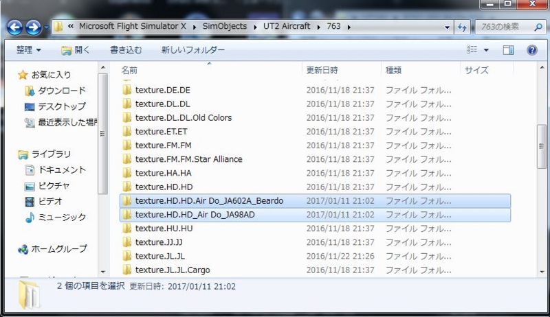The image size is (550, 317).
Task: Click the double chevron showing hidden path folders
Action: (71, 27)
